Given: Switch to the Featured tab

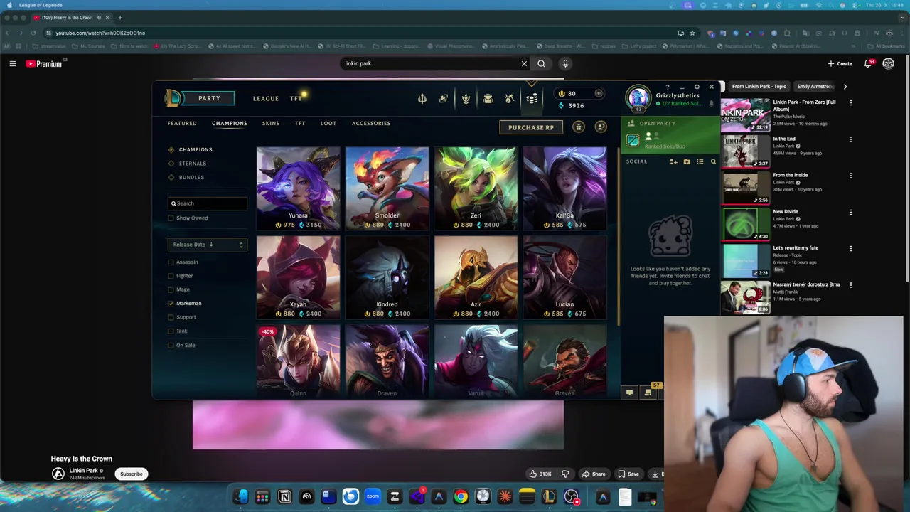Looking at the screenshot, I should point(182,123).
